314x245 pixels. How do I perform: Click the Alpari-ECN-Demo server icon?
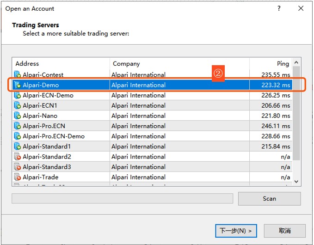[x=18, y=95]
